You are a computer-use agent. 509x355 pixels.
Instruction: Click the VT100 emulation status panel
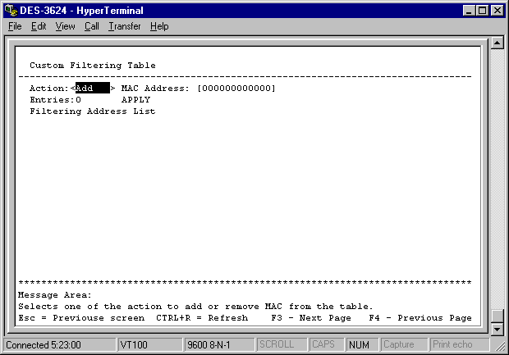click(149, 345)
